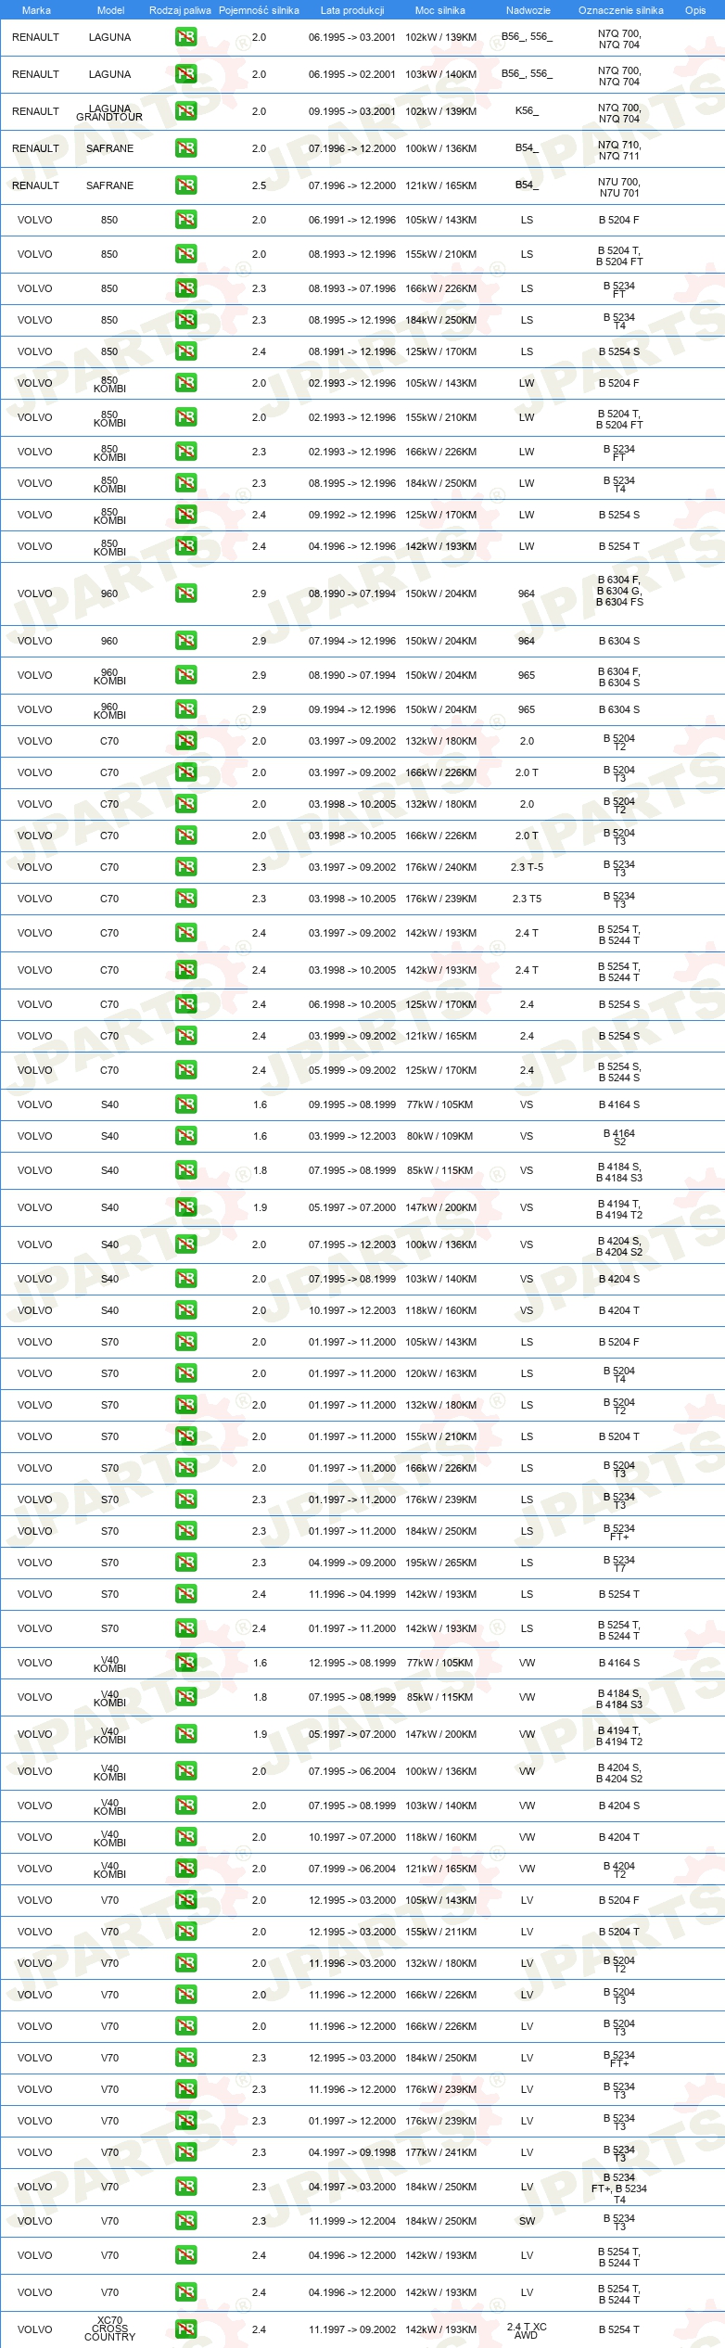Click petrol icon in Safrane 100kW / 136KM row
The width and height of the screenshot is (725, 2348).
pyautogui.click(x=185, y=148)
